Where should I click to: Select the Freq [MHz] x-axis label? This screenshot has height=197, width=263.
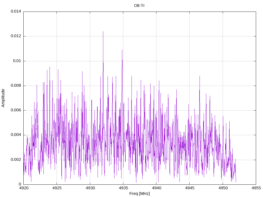click(139, 194)
